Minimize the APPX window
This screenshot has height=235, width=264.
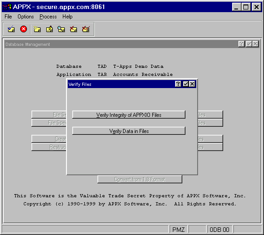pyautogui.click(x=236, y=7)
